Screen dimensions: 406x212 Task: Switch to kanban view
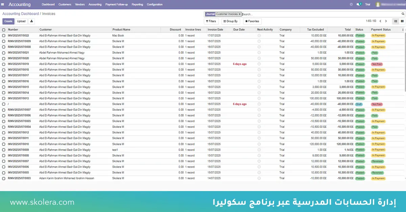(x=402, y=21)
